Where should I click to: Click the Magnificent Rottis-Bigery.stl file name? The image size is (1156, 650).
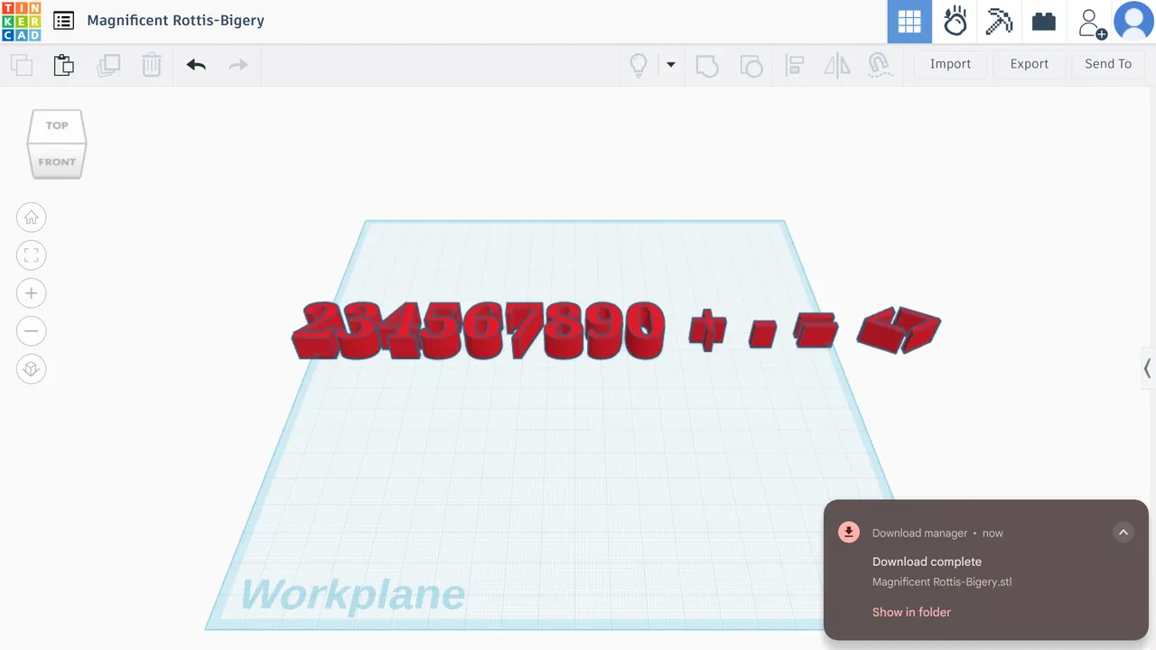pos(942,582)
